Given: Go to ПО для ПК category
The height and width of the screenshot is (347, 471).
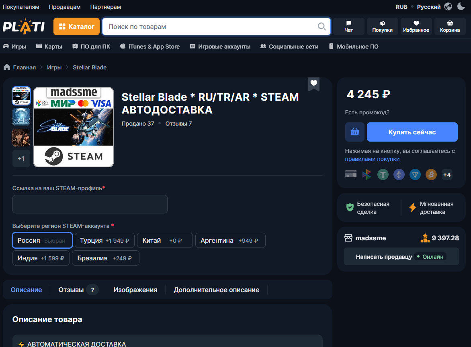Looking at the screenshot, I should coord(91,47).
